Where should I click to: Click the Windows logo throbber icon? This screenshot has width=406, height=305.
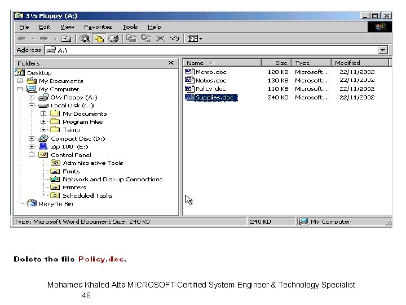(x=380, y=27)
